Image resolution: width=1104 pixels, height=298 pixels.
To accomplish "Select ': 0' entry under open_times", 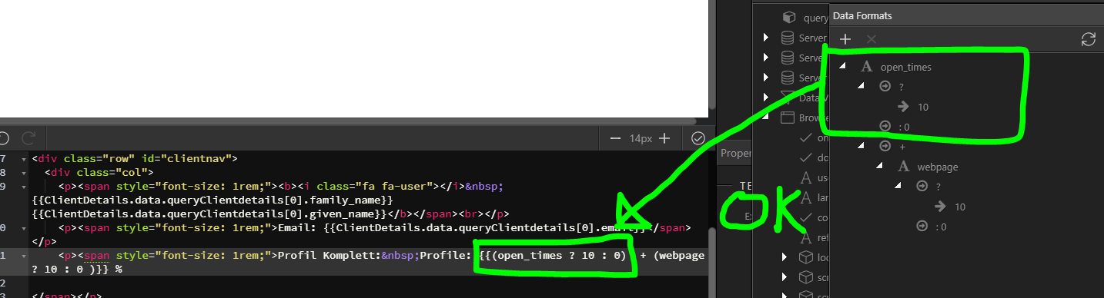I will (904, 127).
